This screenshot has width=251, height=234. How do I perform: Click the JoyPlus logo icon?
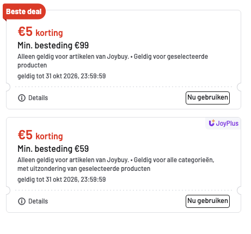pyautogui.click(x=212, y=123)
